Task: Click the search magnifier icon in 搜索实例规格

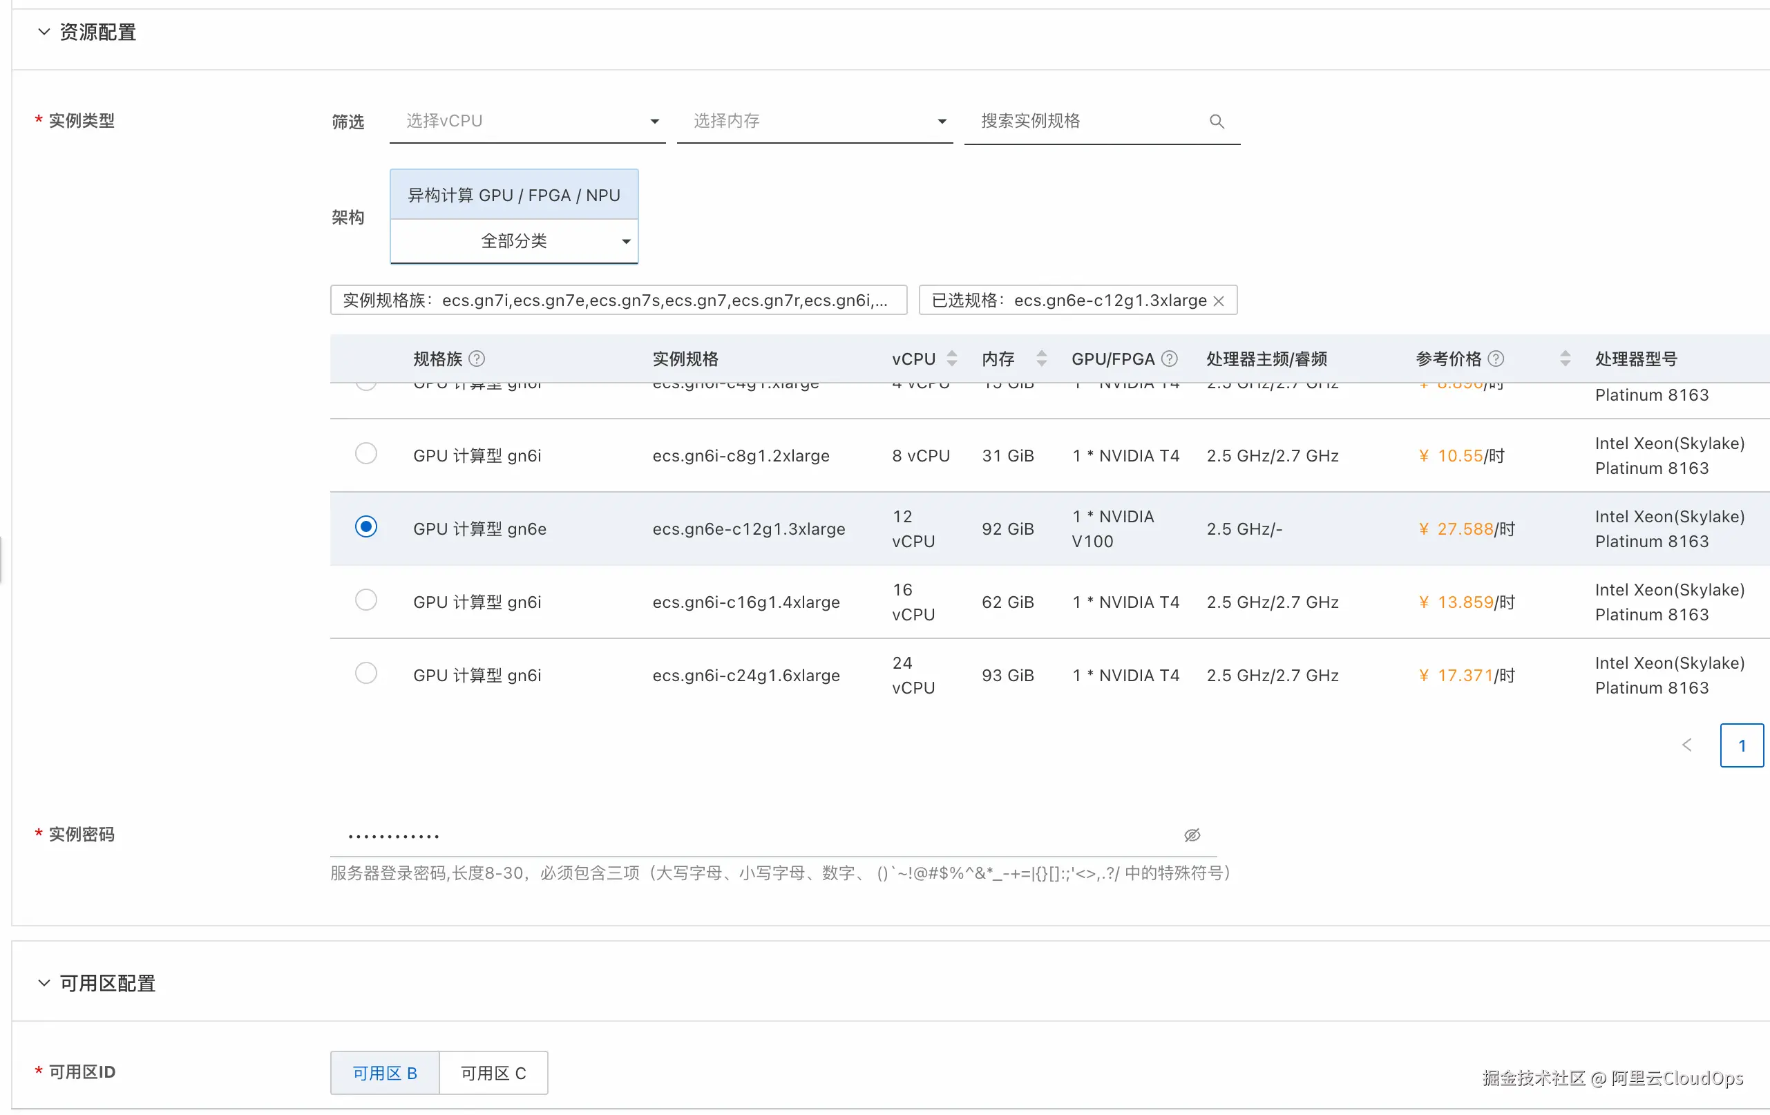Action: coord(1217,122)
